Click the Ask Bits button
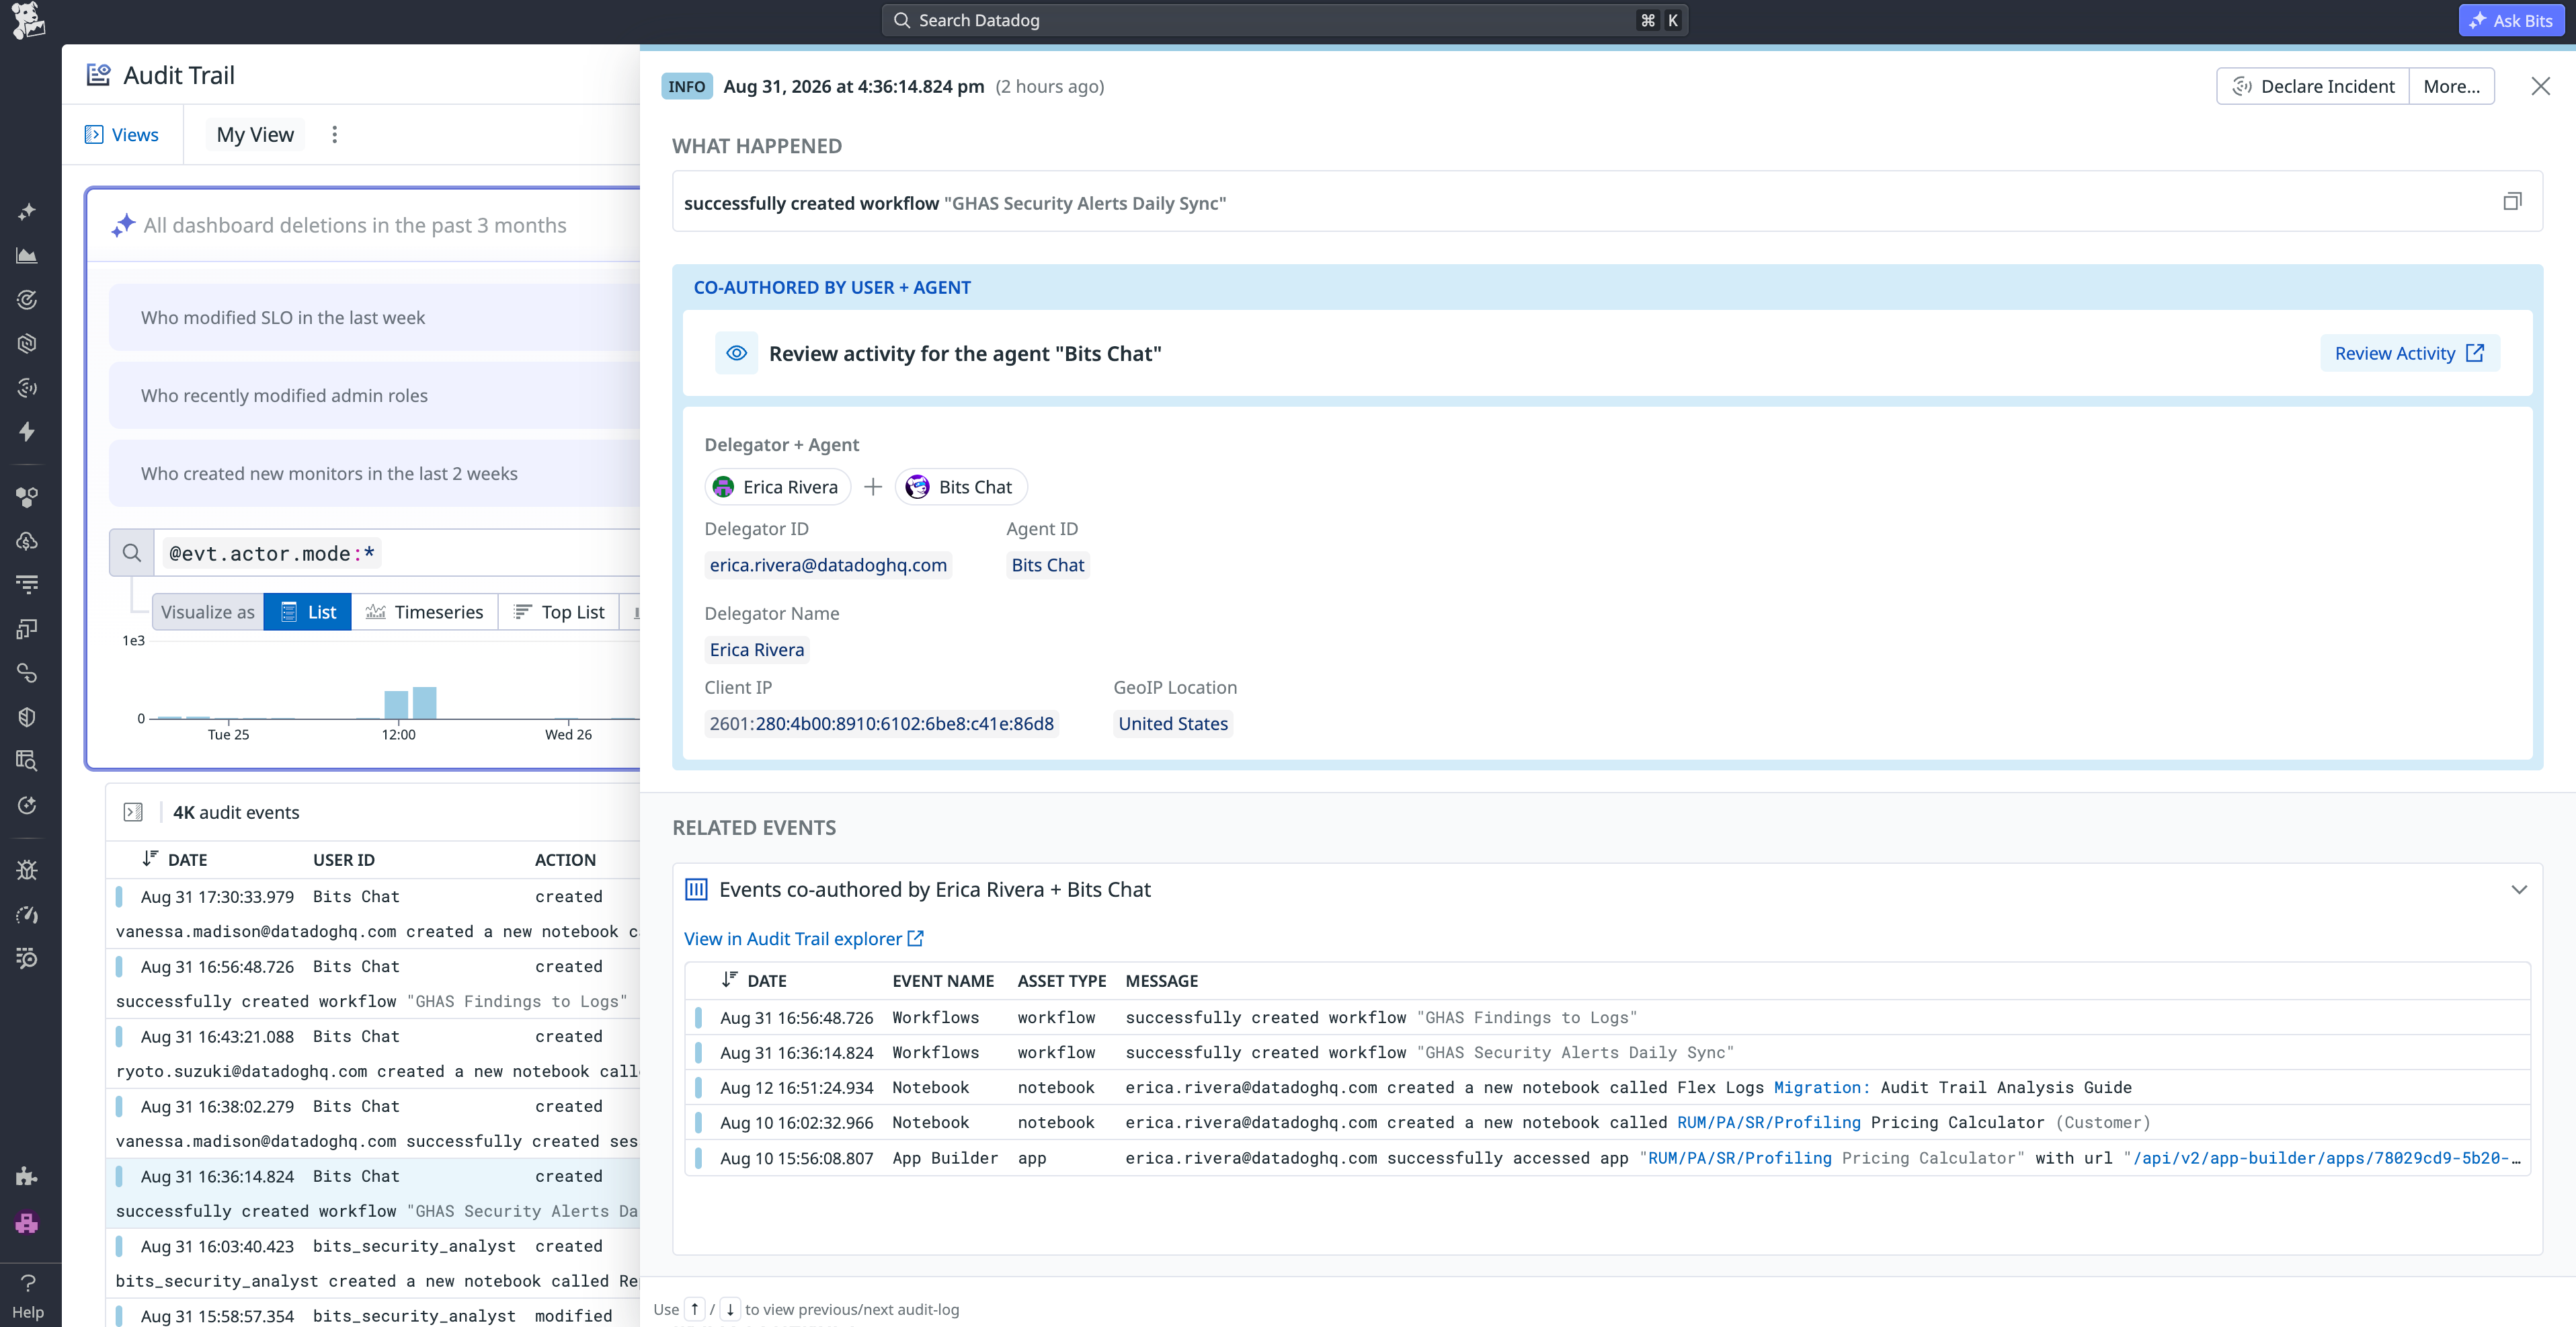2576x1327 pixels. [x=2511, y=20]
